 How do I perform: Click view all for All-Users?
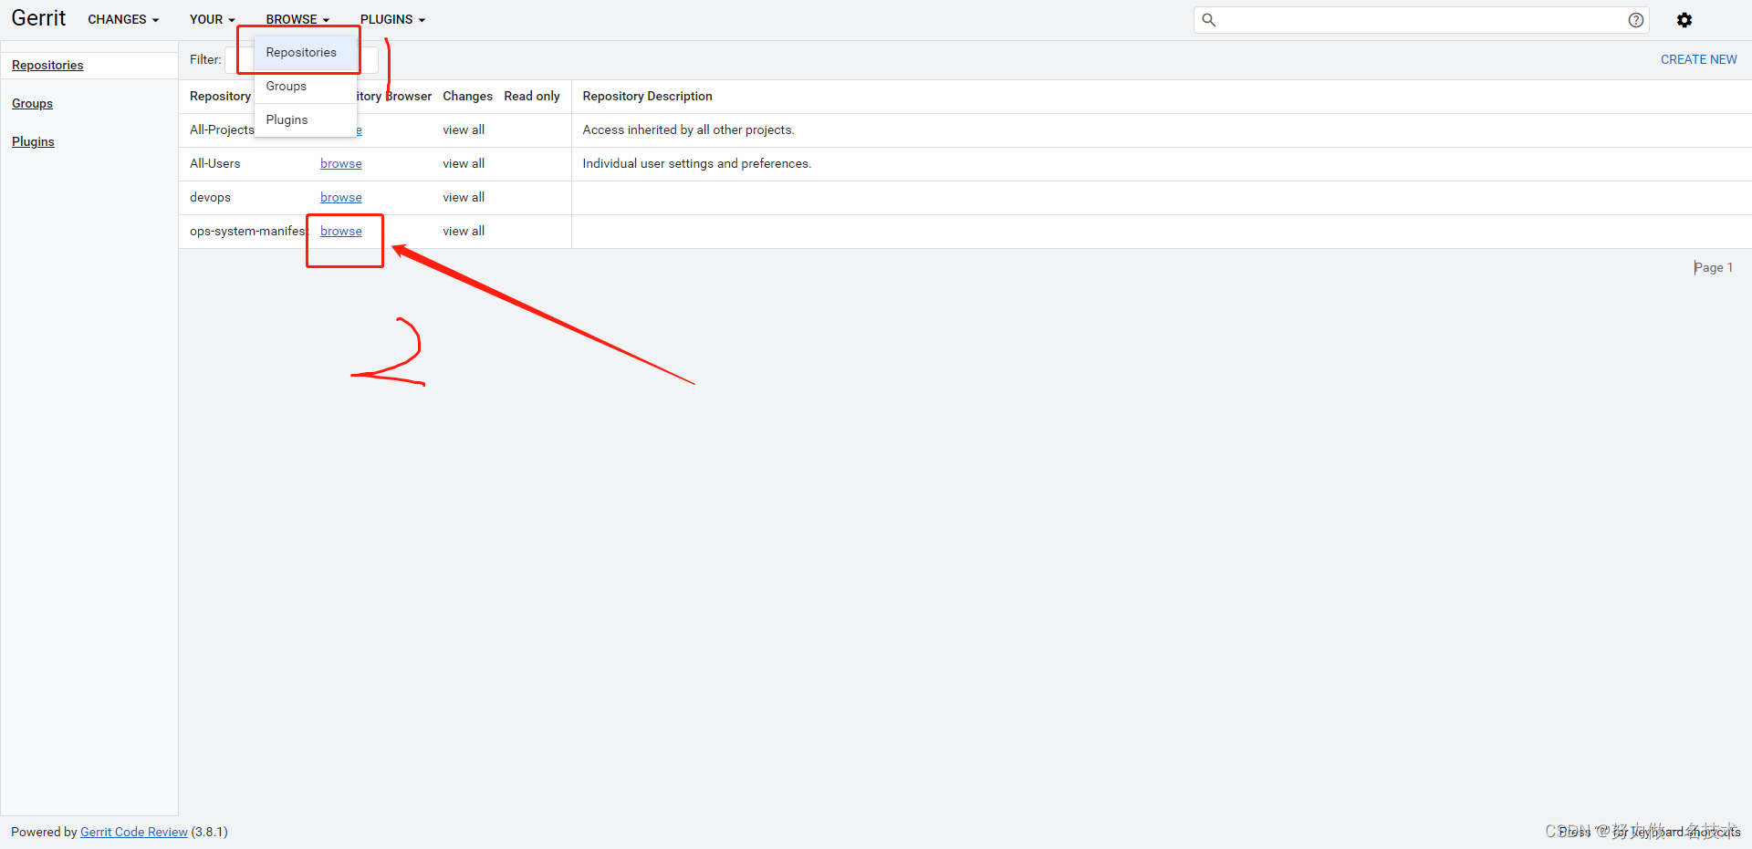click(464, 163)
